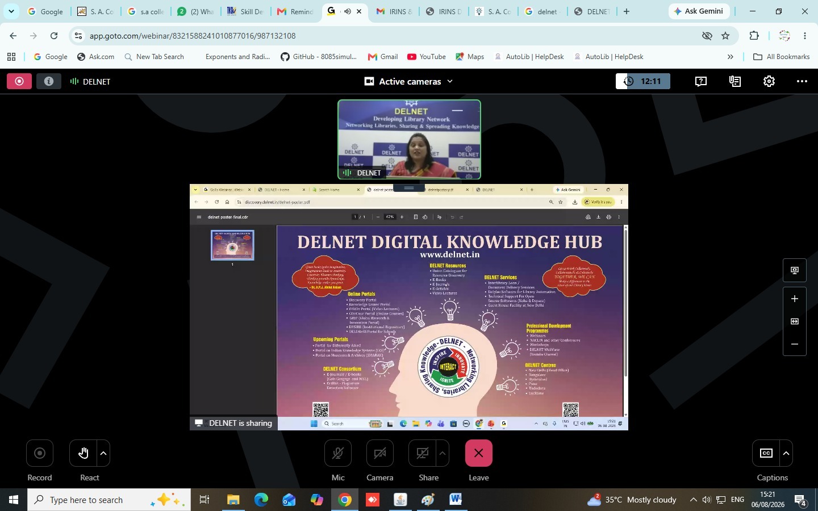Open the three-dot more options in the webinar bar
This screenshot has height=511, width=818.
point(802,81)
